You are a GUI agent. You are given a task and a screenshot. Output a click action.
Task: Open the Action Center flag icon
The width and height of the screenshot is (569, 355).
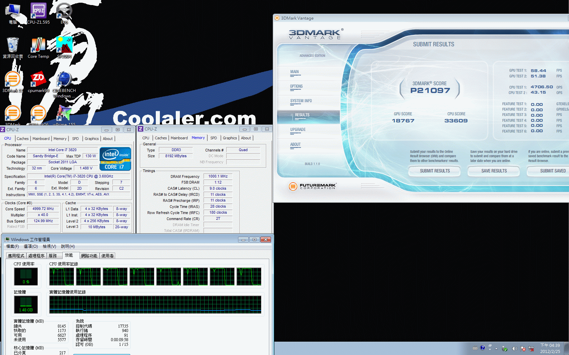click(x=523, y=349)
